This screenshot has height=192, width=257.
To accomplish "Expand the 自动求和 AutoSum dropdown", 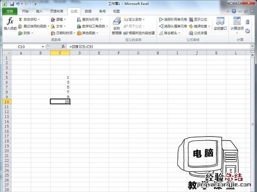I will [39, 19].
